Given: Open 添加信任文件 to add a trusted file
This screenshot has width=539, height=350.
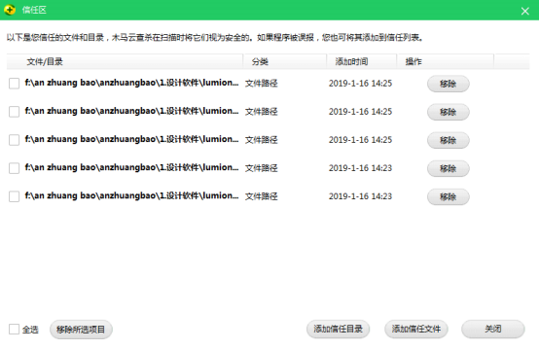Looking at the screenshot, I should 416,329.
